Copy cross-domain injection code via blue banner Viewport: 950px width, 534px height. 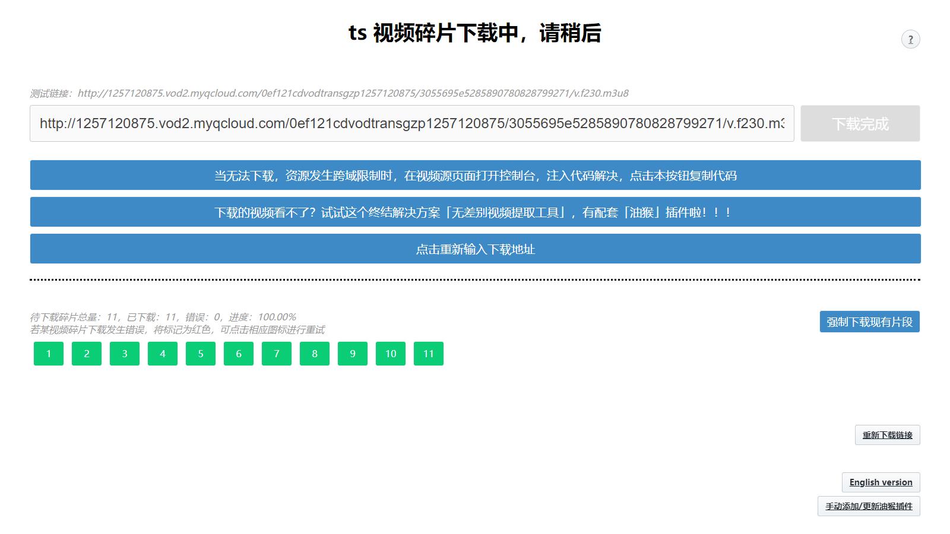click(475, 175)
